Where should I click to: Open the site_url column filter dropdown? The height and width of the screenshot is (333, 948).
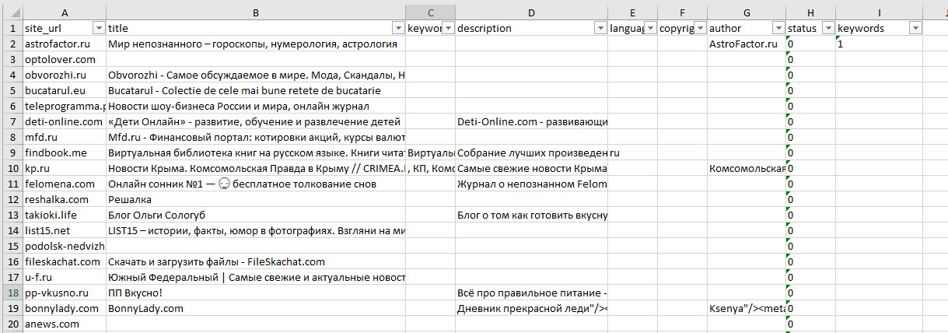coord(98,28)
